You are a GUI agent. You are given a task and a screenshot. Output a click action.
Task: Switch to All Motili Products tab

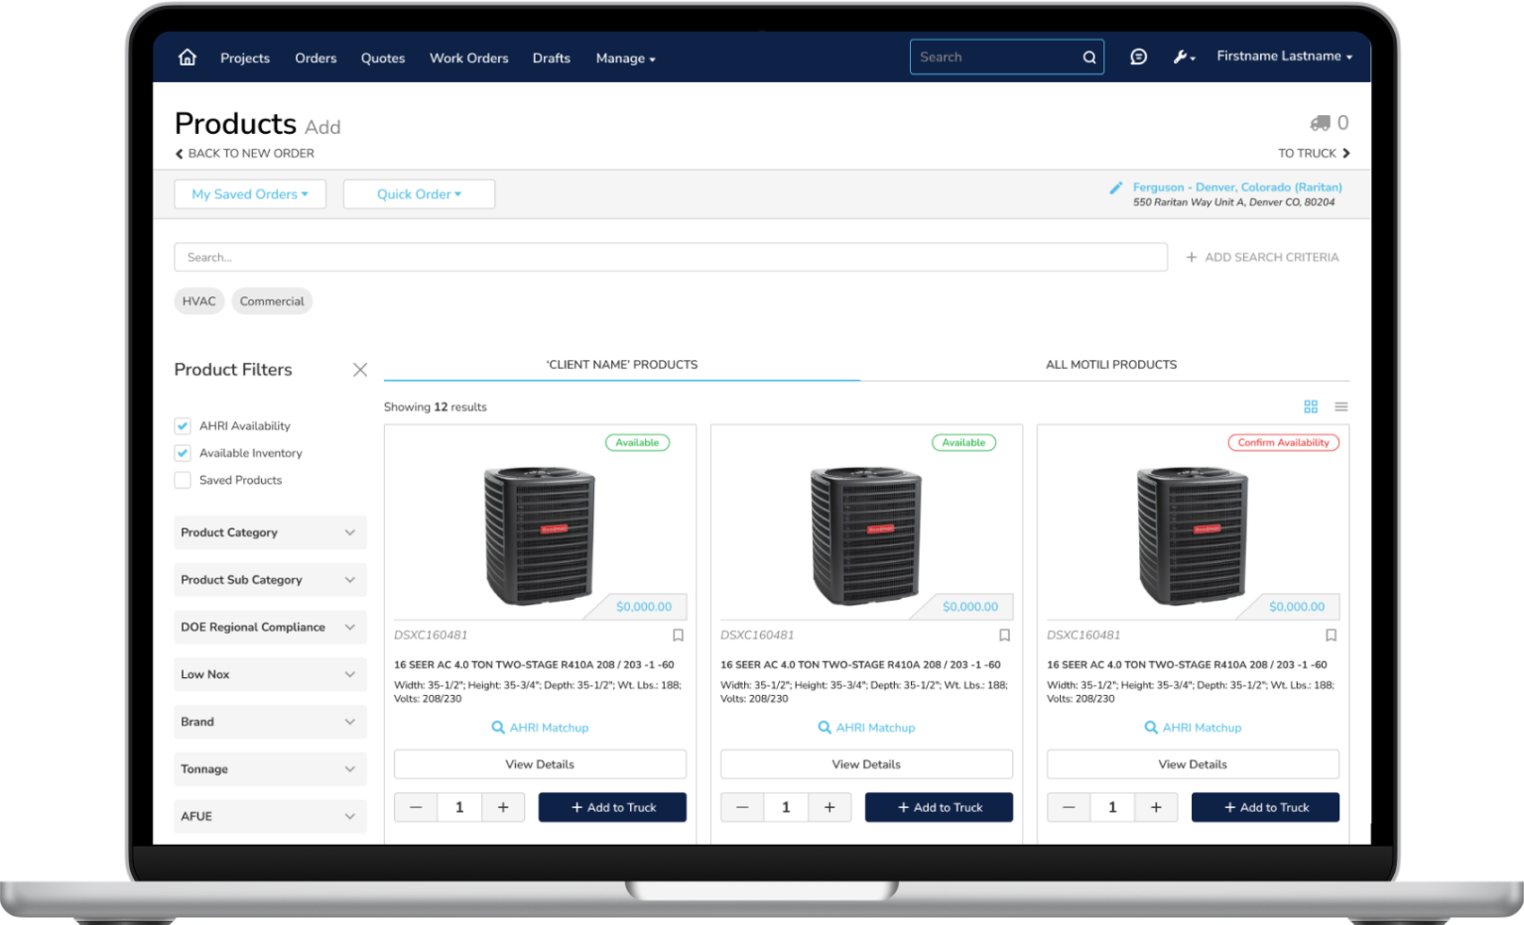1110,365
